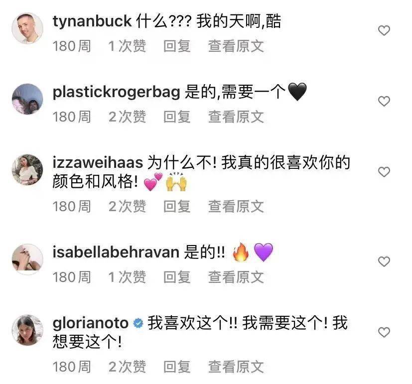Click 查看原文 under isabellabehravan's comment
Image resolution: width=412 pixels, height=384 pixels.
click(x=236, y=277)
